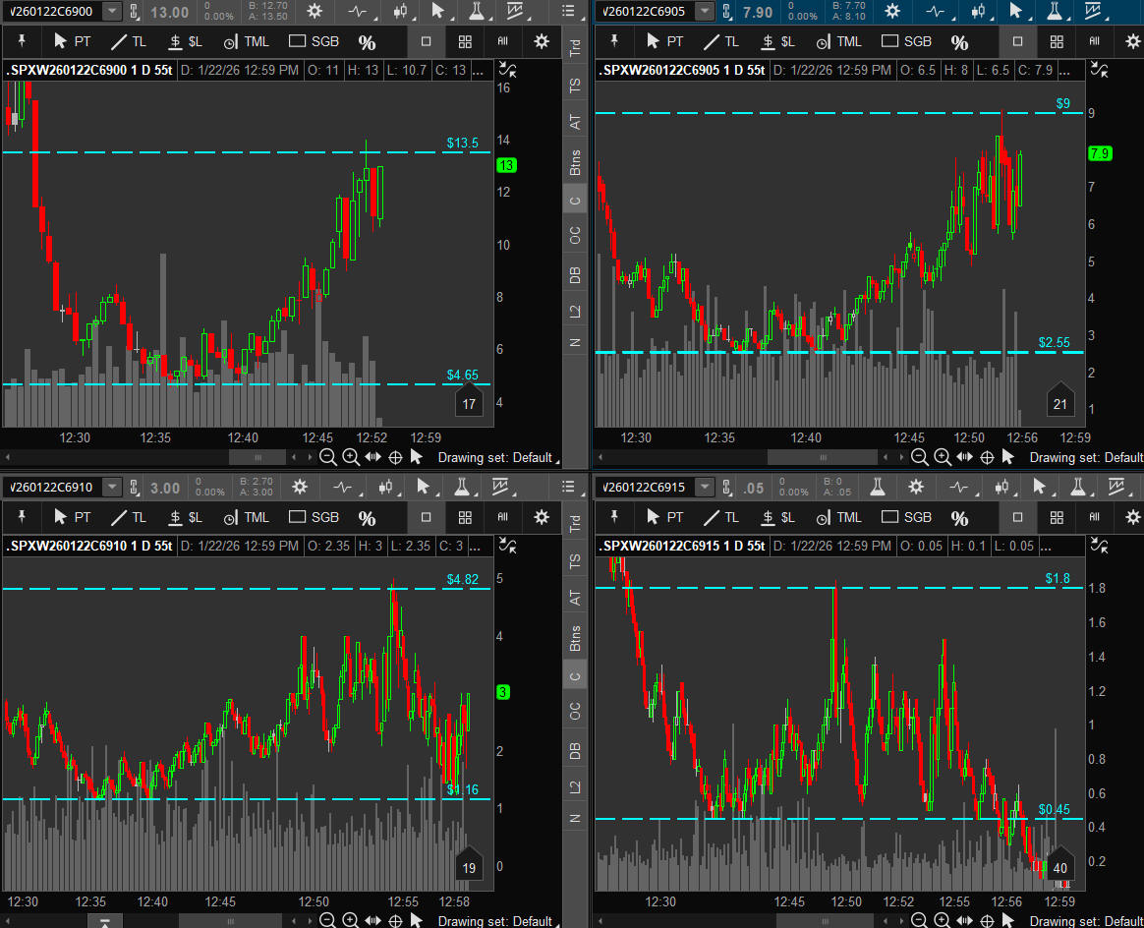This screenshot has width=1144, height=928.
Task: Click zoom out magnifier below C6905 chart
Action: click(920, 457)
